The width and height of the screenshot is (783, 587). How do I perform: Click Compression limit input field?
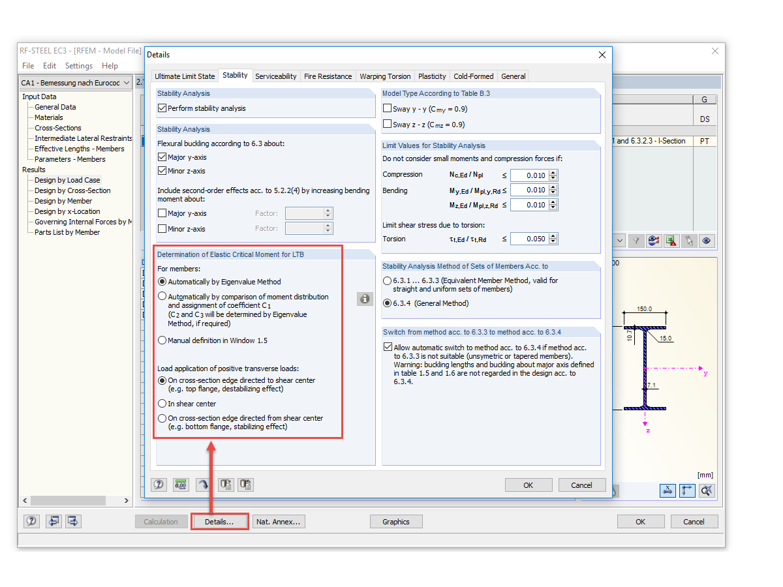tap(529, 175)
